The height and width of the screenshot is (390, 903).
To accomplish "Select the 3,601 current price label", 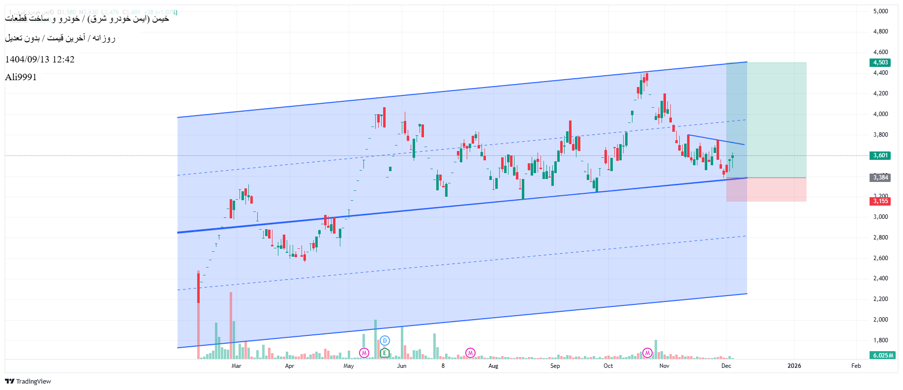I will (880, 155).
